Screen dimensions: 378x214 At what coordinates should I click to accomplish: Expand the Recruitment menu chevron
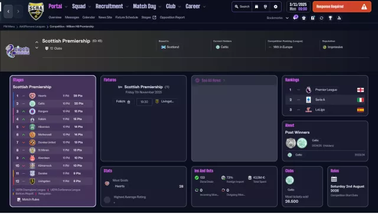(127, 7)
